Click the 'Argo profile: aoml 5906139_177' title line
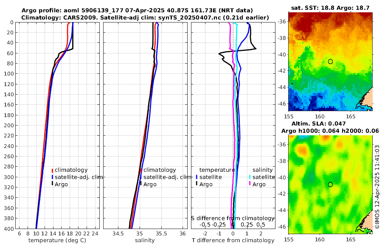The image size is (382, 246). (x=137, y=11)
